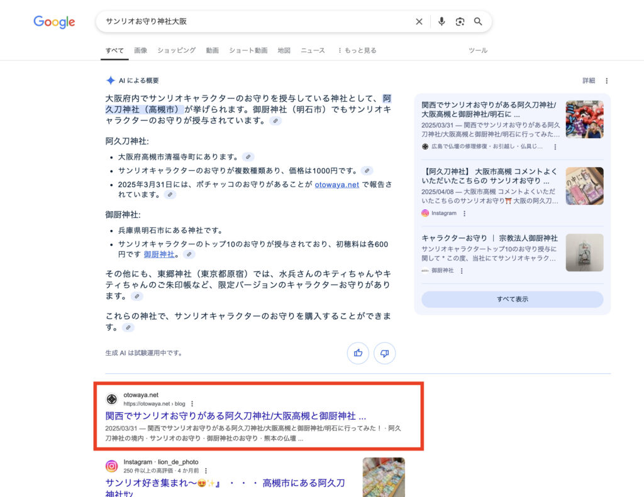Open source link chip after 清福寺町にあります。

(248, 157)
